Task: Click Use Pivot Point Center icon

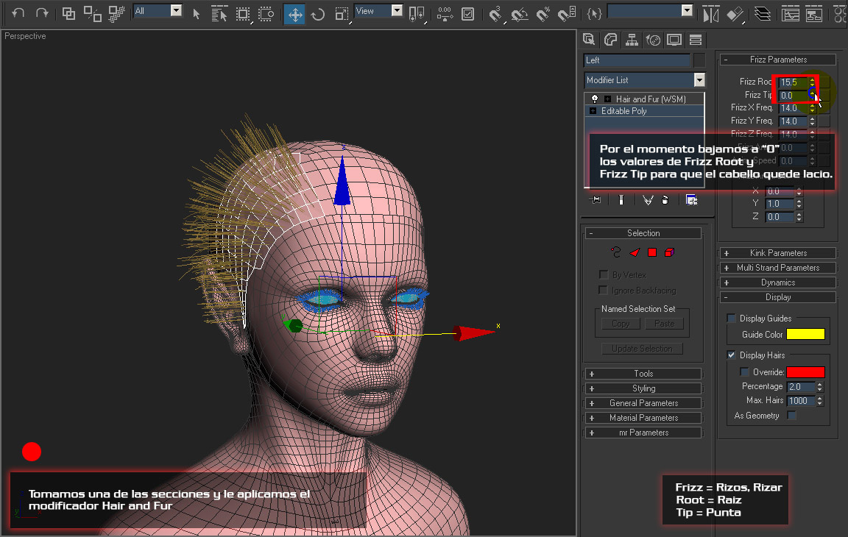Action: click(x=417, y=14)
